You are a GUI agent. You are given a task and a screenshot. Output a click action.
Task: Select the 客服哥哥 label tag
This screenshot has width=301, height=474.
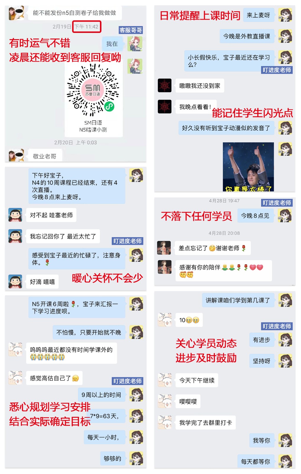click(131, 30)
